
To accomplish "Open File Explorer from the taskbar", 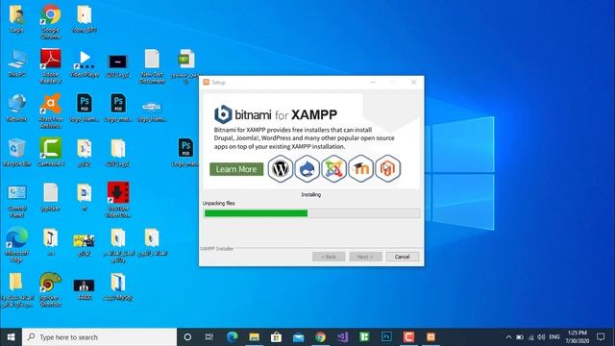I will tap(254, 337).
